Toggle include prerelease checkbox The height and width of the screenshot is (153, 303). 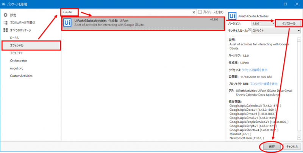(x=200, y=12)
